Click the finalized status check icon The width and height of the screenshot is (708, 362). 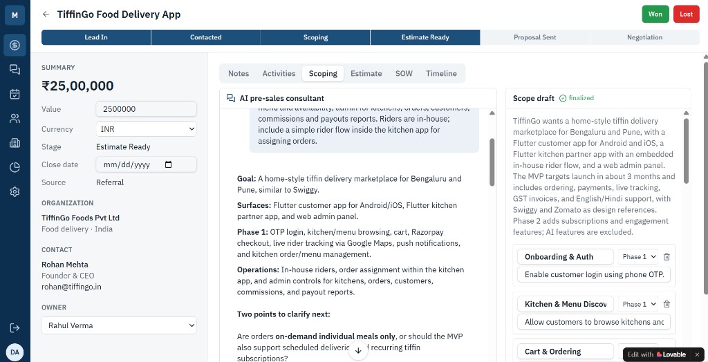pos(563,98)
